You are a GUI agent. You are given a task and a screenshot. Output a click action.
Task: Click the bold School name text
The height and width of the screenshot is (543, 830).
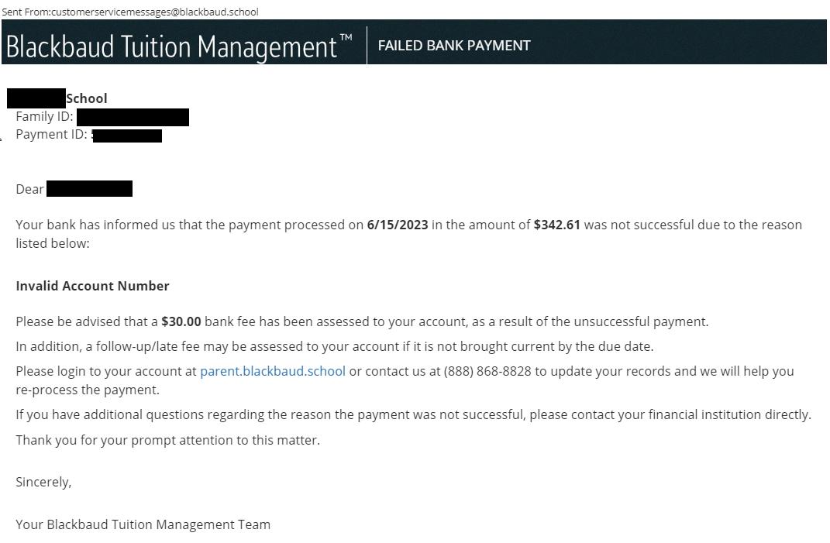click(x=87, y=98)
